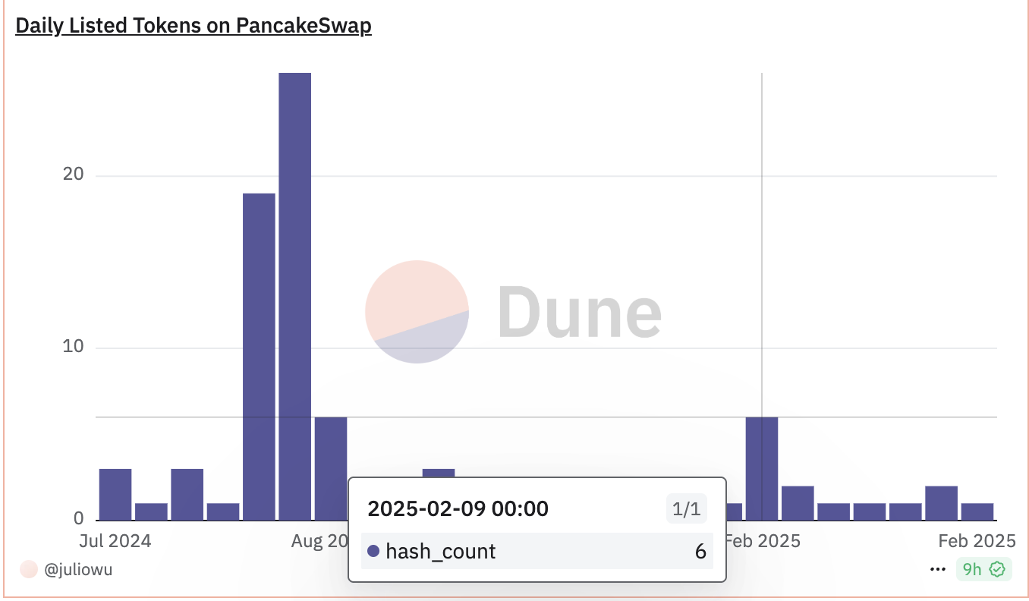
Task: Click the 20 y-axis label
Action: pos(74,175)
